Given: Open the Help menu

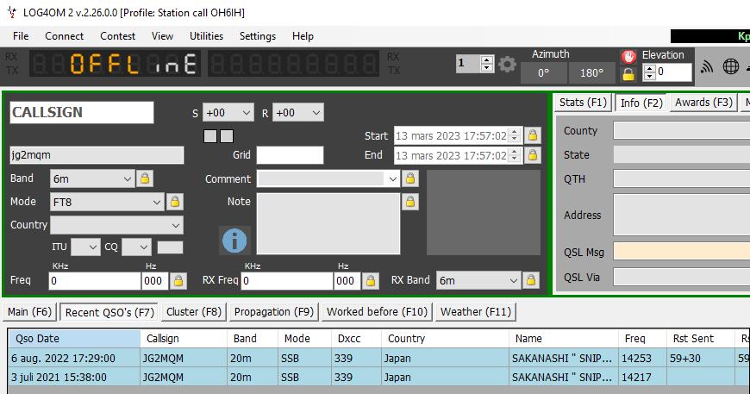Looking at the screenshot, I should 303,36.
